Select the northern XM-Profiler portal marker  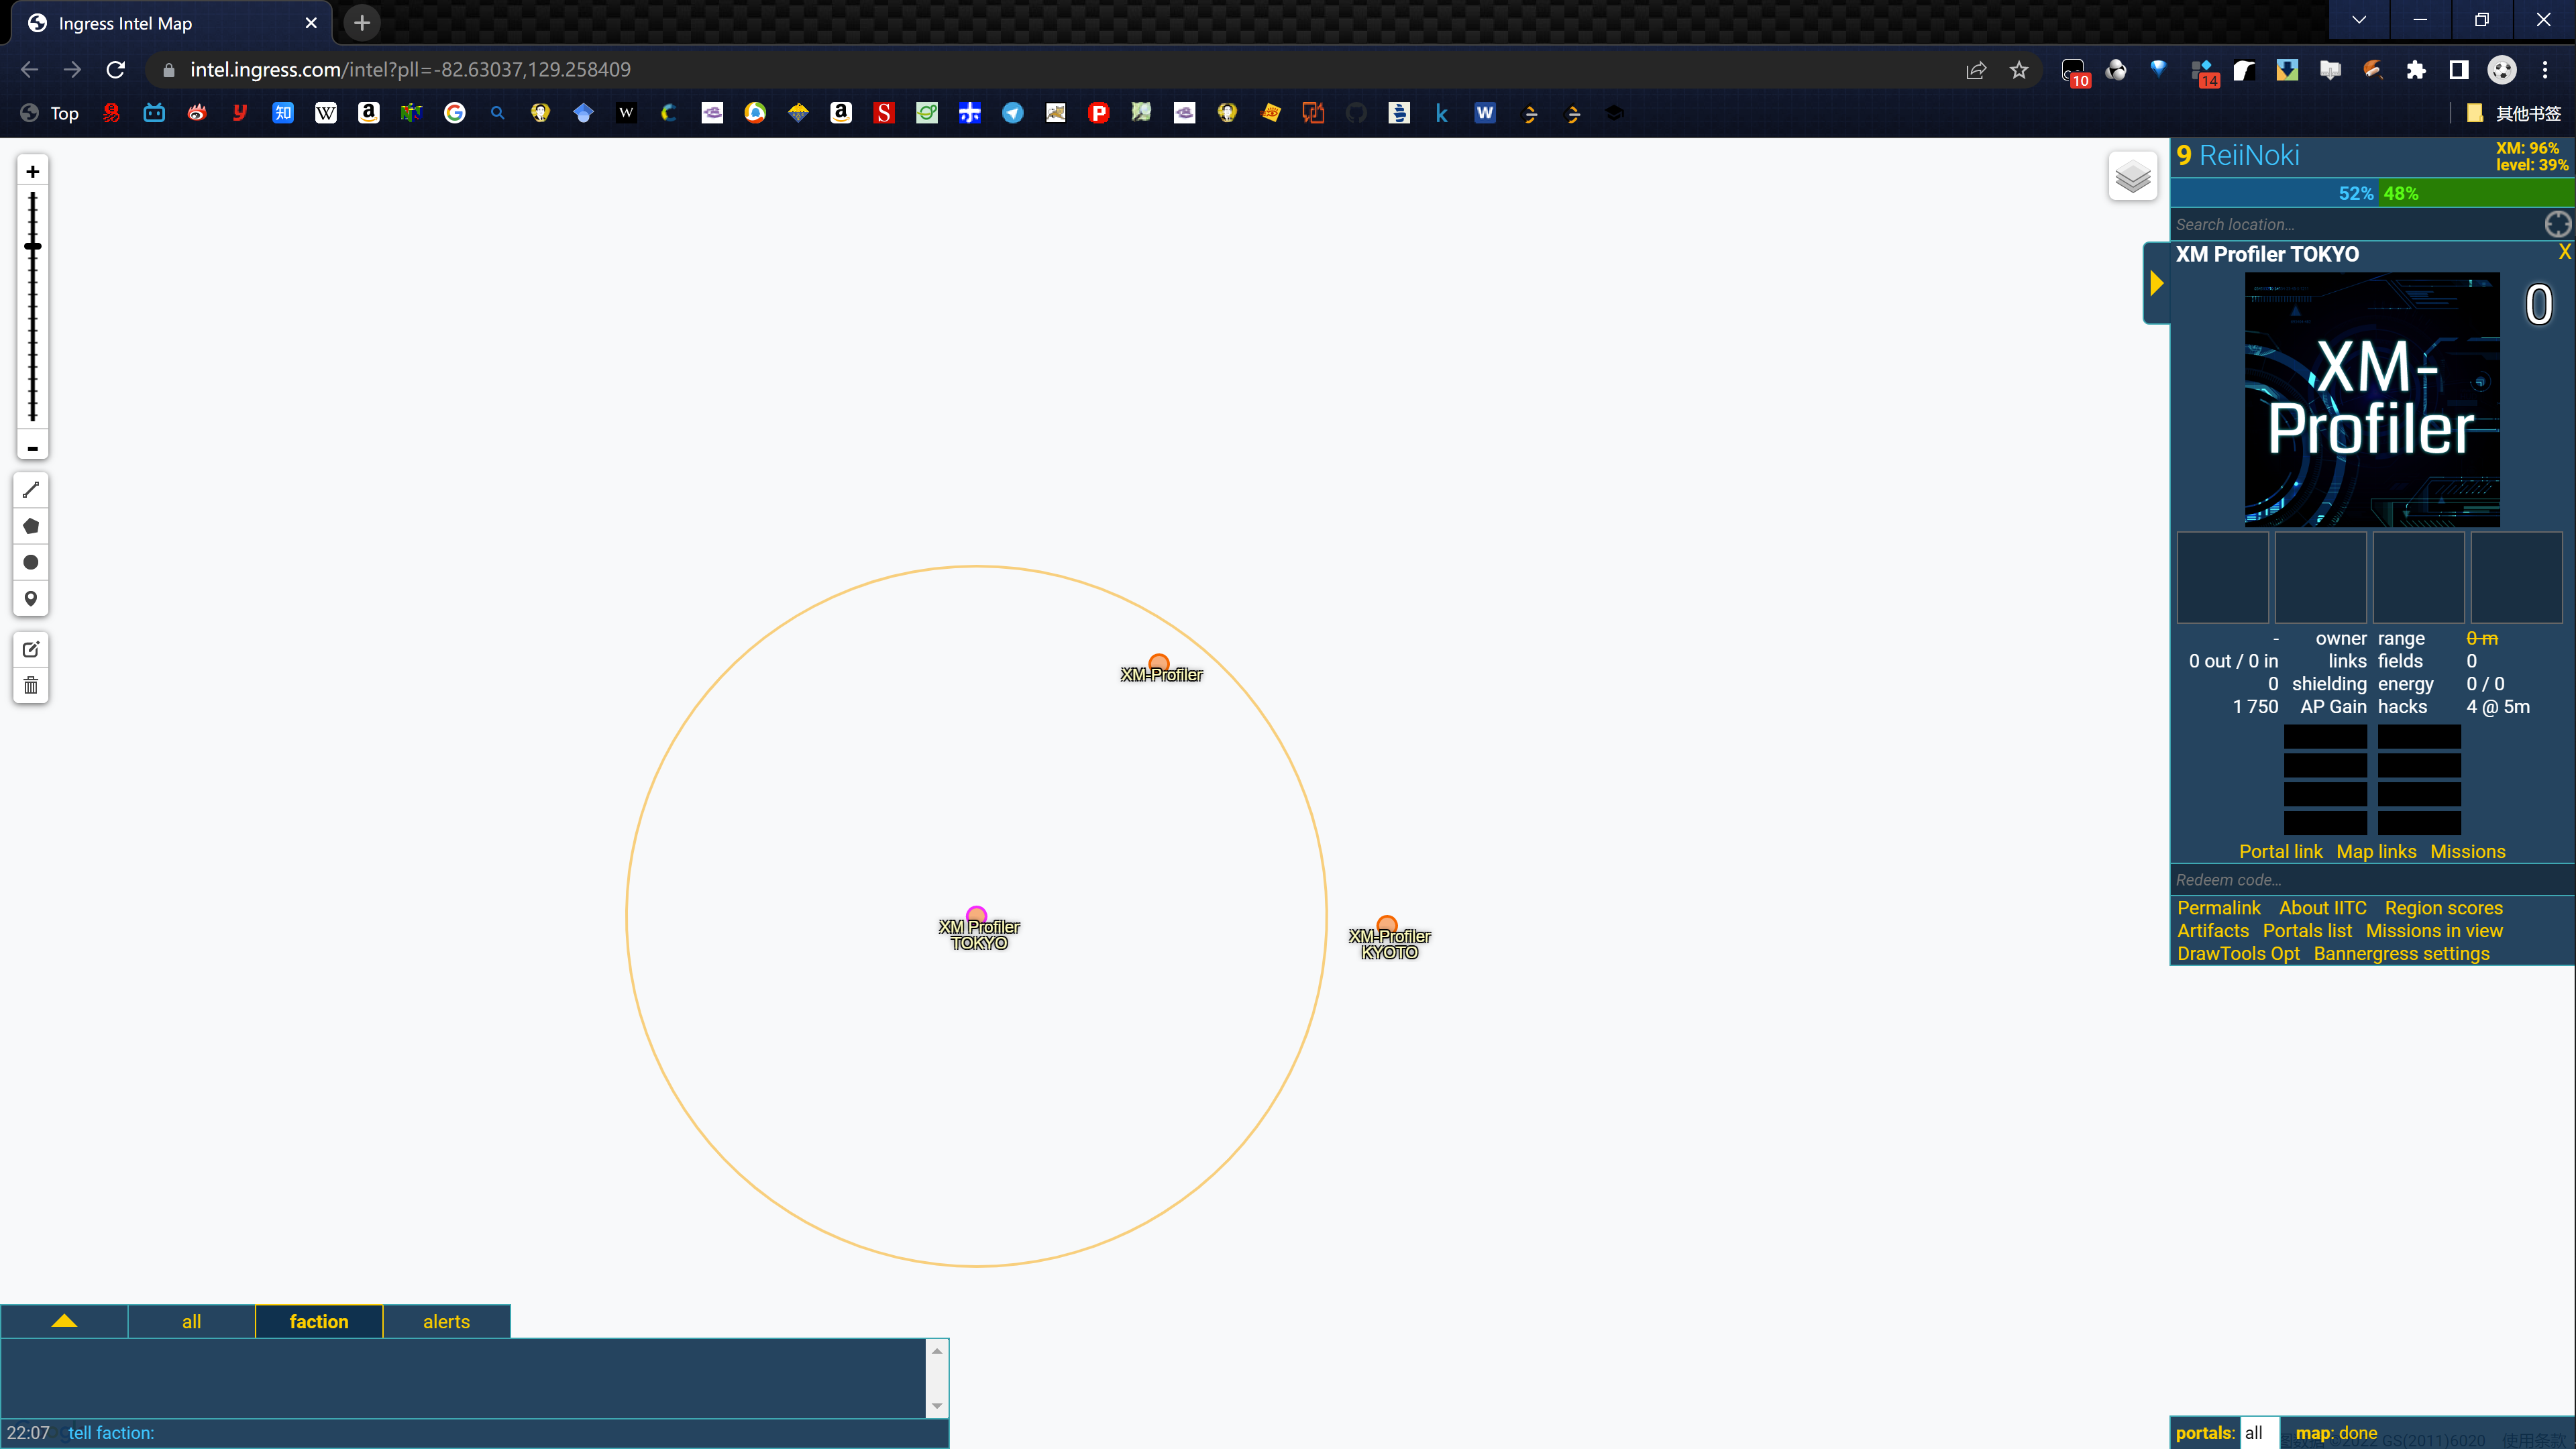(x=1159, y=663)
